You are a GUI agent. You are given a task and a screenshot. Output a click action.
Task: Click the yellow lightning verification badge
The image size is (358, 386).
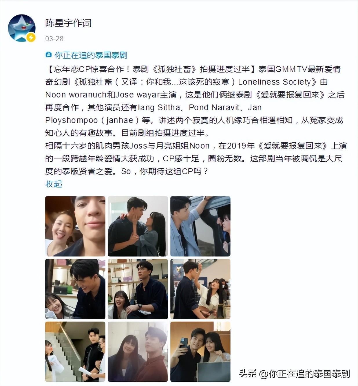[31, 37]
